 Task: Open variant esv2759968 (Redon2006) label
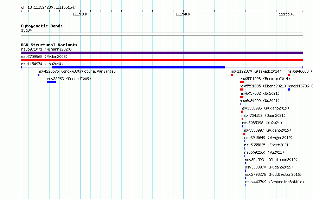pos(44,57)
